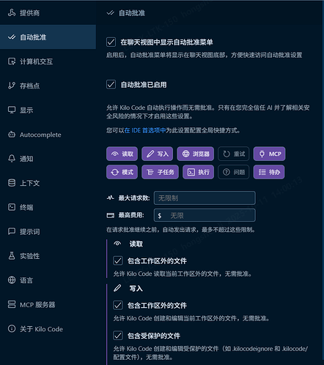Click the MCP 服务器 server icon
Image resolution: width=324 pixels, height=365 pixels.
point(12,304)
